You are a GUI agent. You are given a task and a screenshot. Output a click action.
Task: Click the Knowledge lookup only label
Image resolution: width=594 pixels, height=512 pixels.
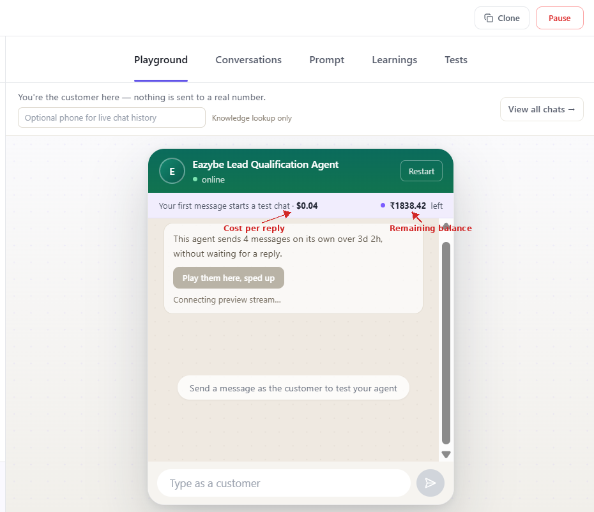tap(252, 118)
